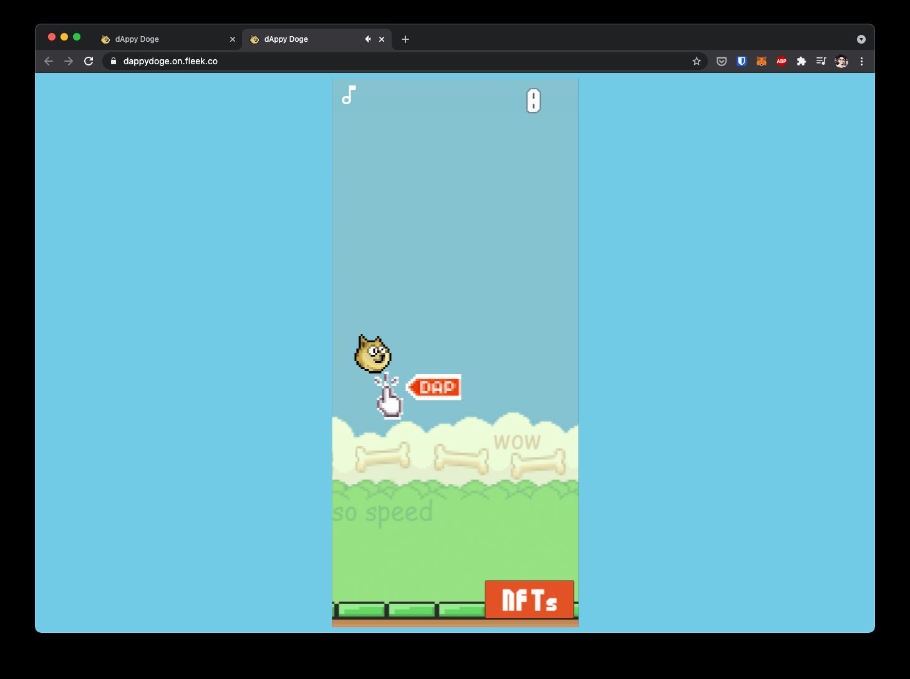910x679 pixels.
Task: Tap the DAP start prompt
Action: (x=434, y=387)
